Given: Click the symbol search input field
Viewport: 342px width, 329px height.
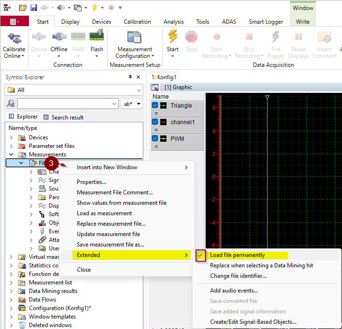Looking at the screenshot, I should (x=68, y=103).
